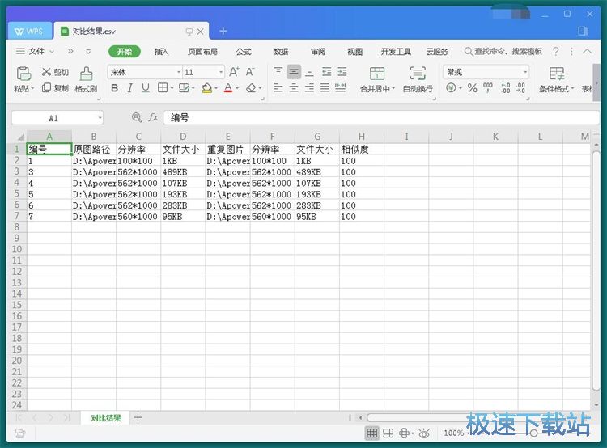
Task: Click the zoom magnifier beside fx
Action: point(137,117)
